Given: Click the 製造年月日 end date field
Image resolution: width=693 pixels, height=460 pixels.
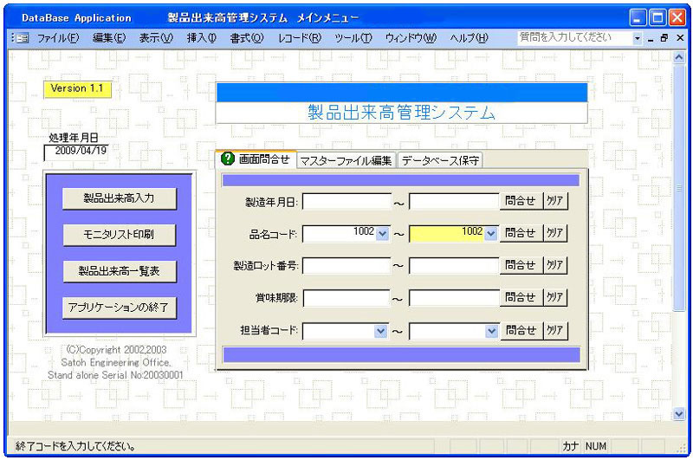Looking at the screenshot, I should tap(454, 202).
